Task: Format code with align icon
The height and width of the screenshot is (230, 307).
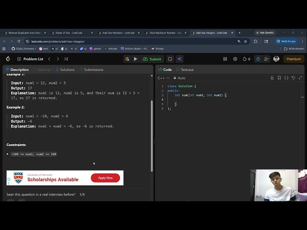Action: coord(272,78)
